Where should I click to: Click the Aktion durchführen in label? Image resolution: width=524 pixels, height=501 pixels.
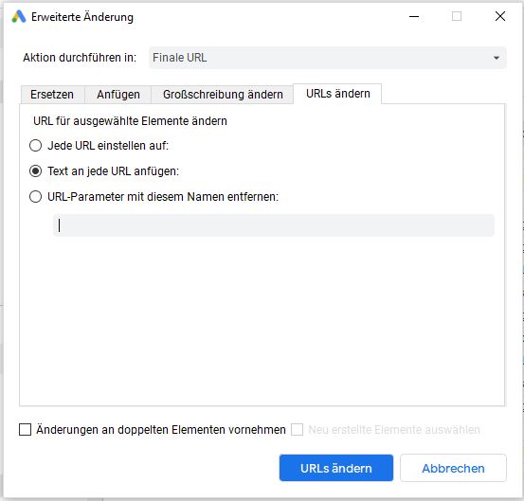tap(80, 58)
